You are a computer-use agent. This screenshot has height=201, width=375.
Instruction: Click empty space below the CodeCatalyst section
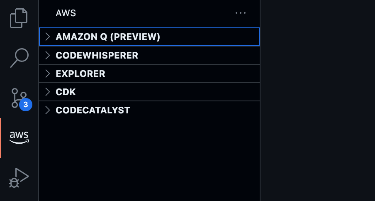149,158
